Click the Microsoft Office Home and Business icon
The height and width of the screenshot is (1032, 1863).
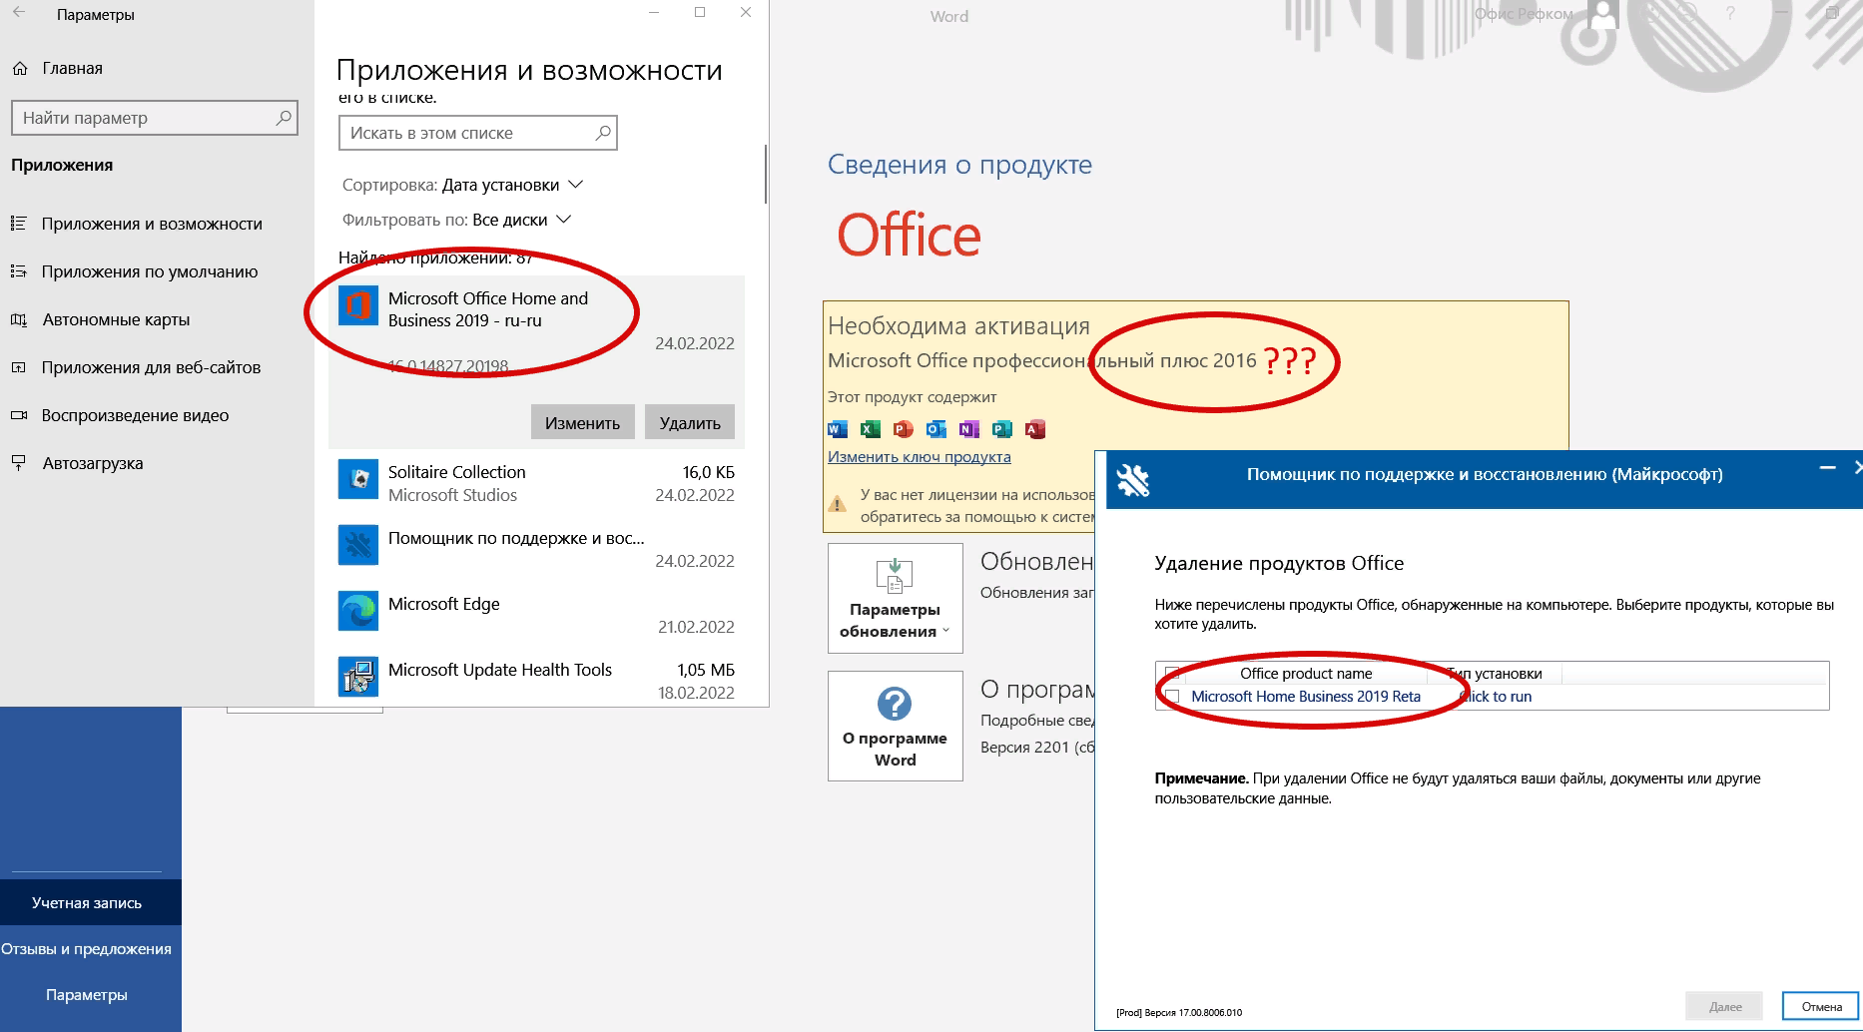[x=357, y=305]
